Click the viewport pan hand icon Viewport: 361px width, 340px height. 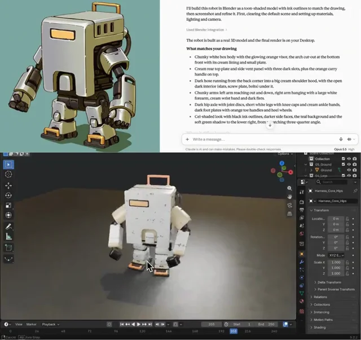click(289, 197)
